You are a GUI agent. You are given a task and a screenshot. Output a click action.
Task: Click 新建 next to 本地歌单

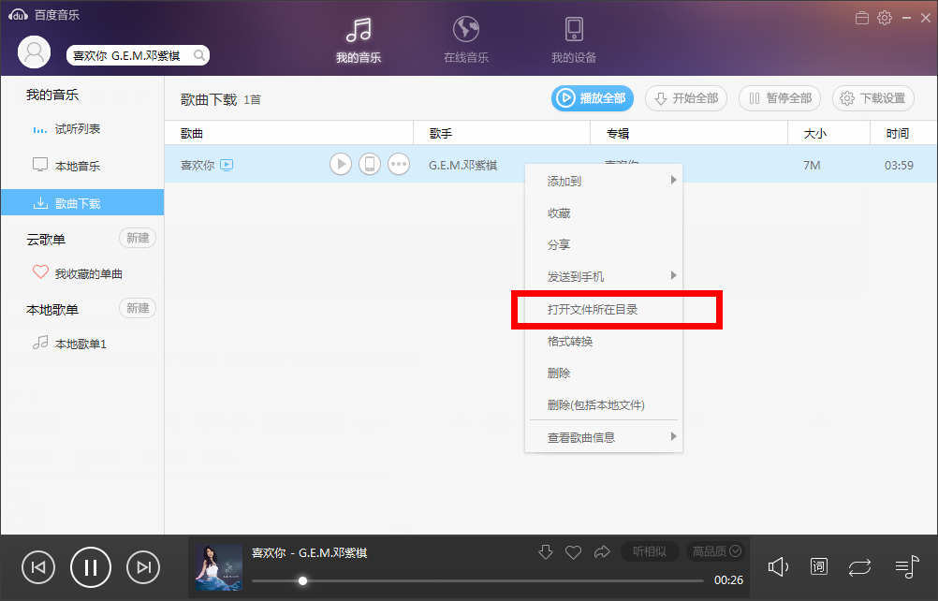[138, 308]
